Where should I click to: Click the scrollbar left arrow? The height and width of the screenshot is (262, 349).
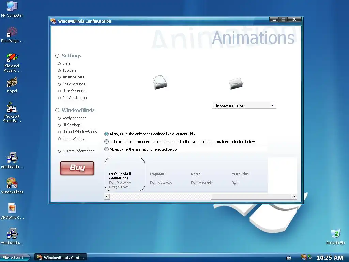click(107, 196)
